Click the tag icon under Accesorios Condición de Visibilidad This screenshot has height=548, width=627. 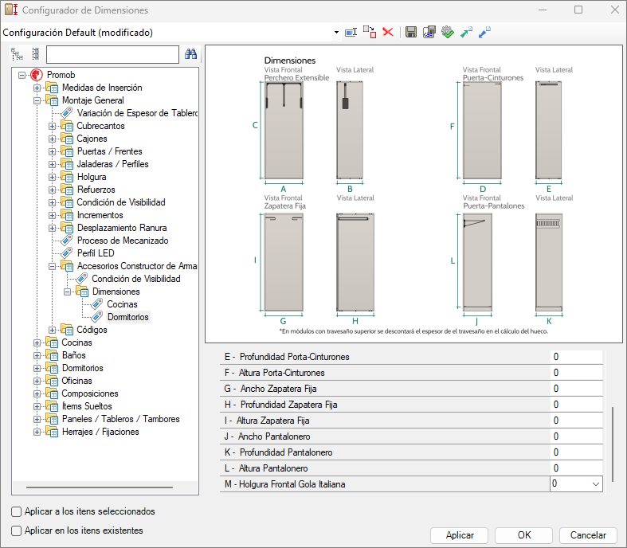click(x=81, y=279)
